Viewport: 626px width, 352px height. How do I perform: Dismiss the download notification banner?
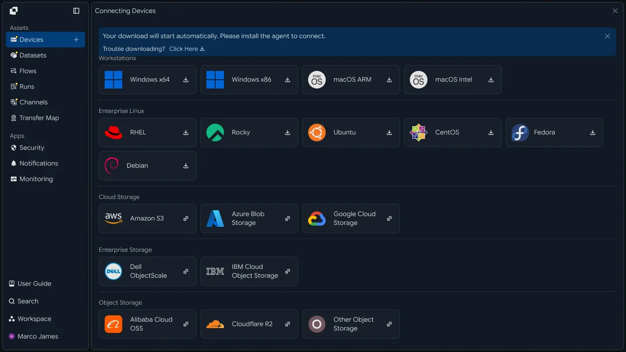[x=607, y=36]
